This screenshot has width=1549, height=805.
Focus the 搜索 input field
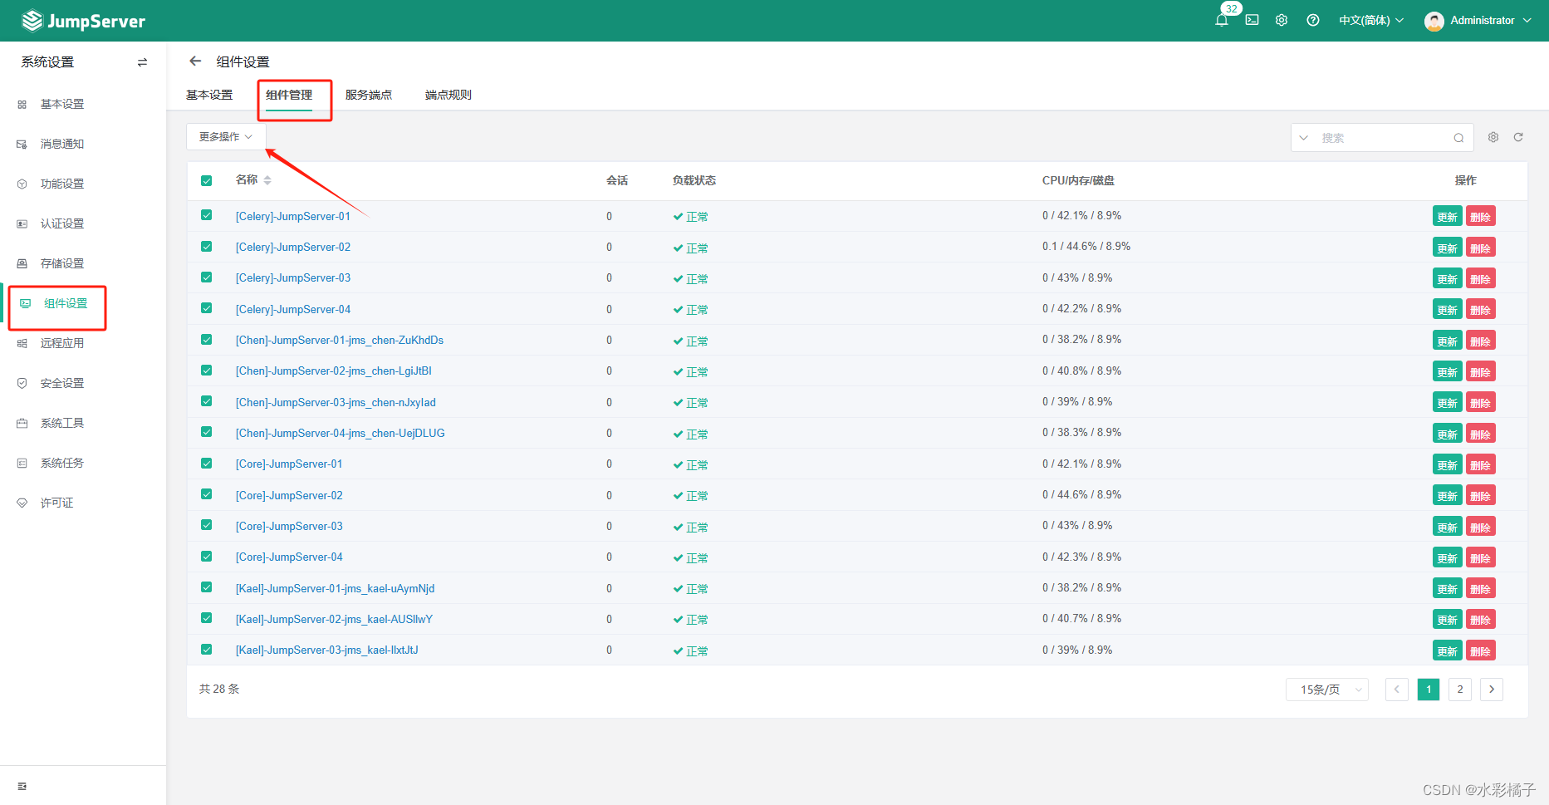[x=1383, y=138]
